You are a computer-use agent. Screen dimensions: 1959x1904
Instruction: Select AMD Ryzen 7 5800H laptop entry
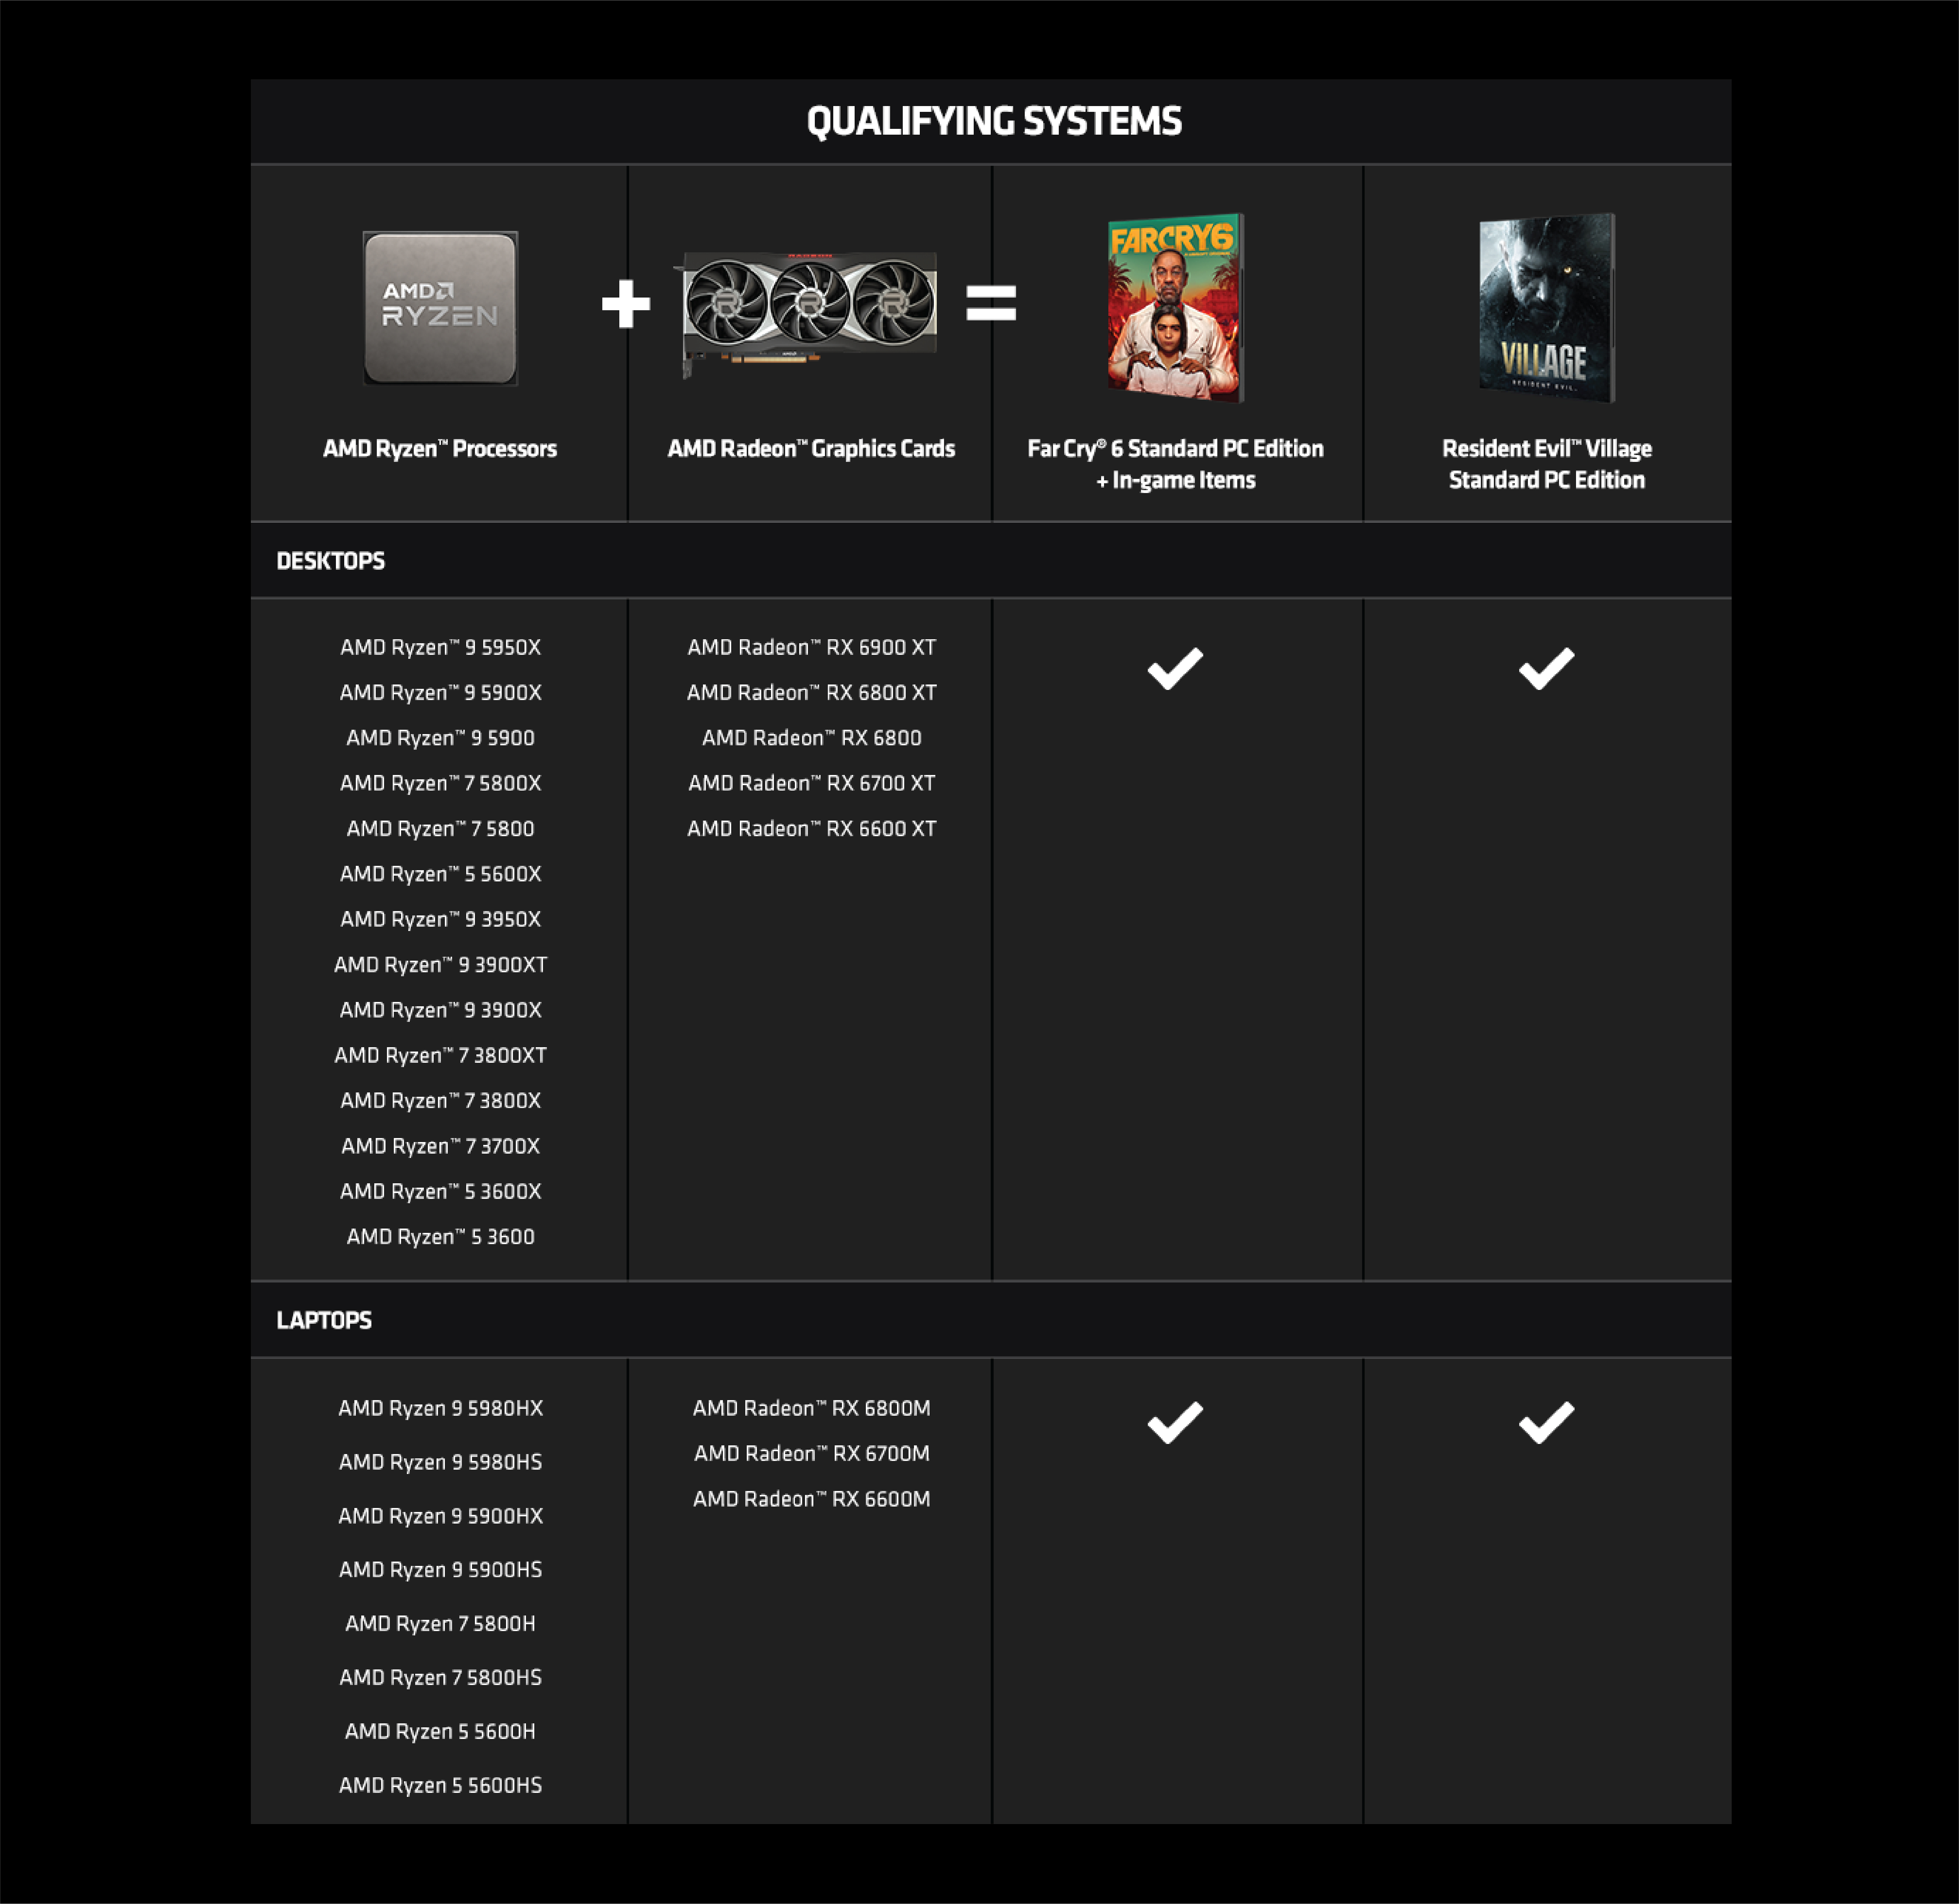(x=440, y=1623)
